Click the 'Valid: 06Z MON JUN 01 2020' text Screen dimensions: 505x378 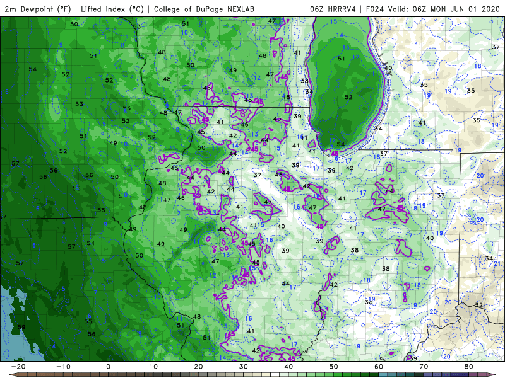tap(444, 9)
